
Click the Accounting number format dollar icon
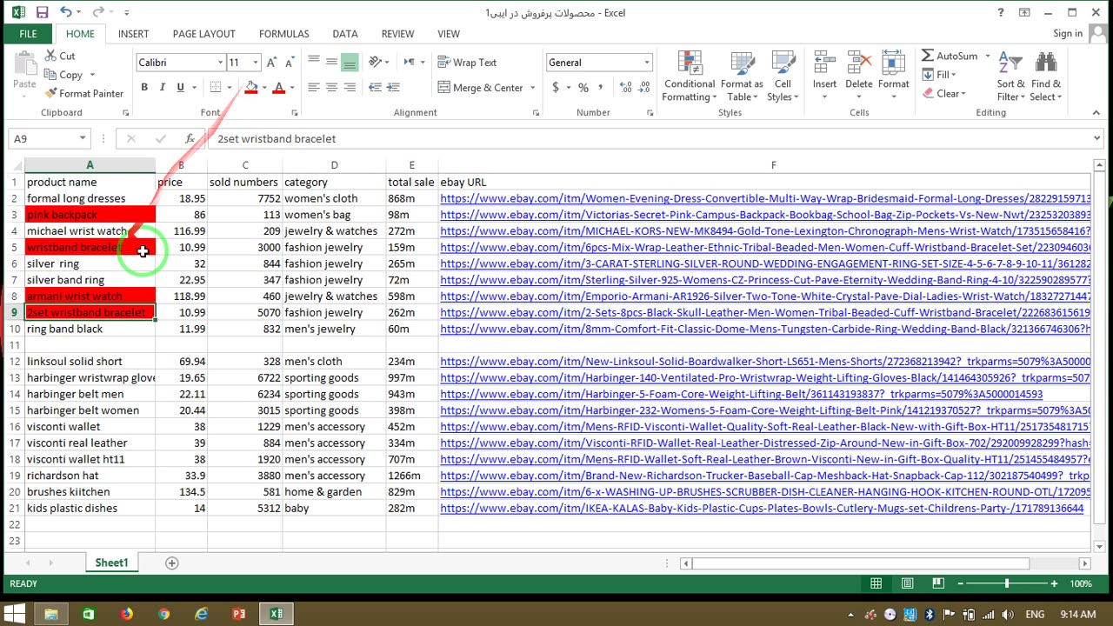click(x=556, y=88)
